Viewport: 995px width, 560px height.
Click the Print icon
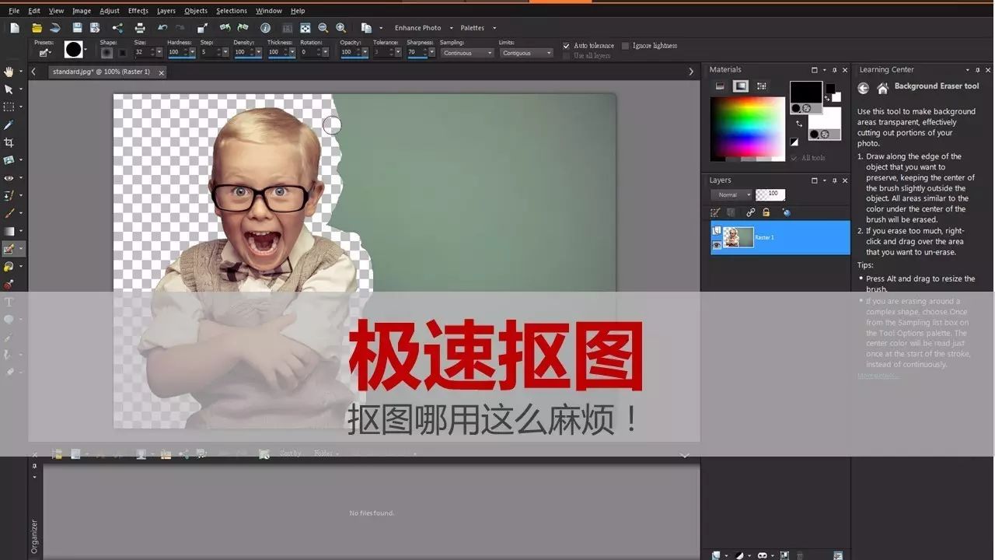[x=140, y=29]
